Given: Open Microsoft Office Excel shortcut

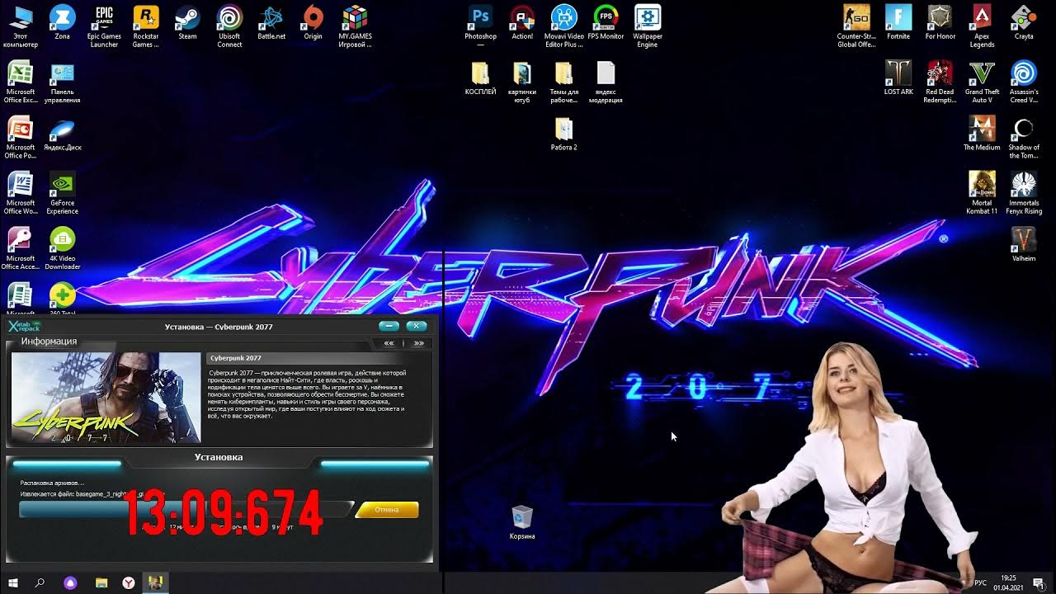Looking at the screenshot, I should point(20,82).
